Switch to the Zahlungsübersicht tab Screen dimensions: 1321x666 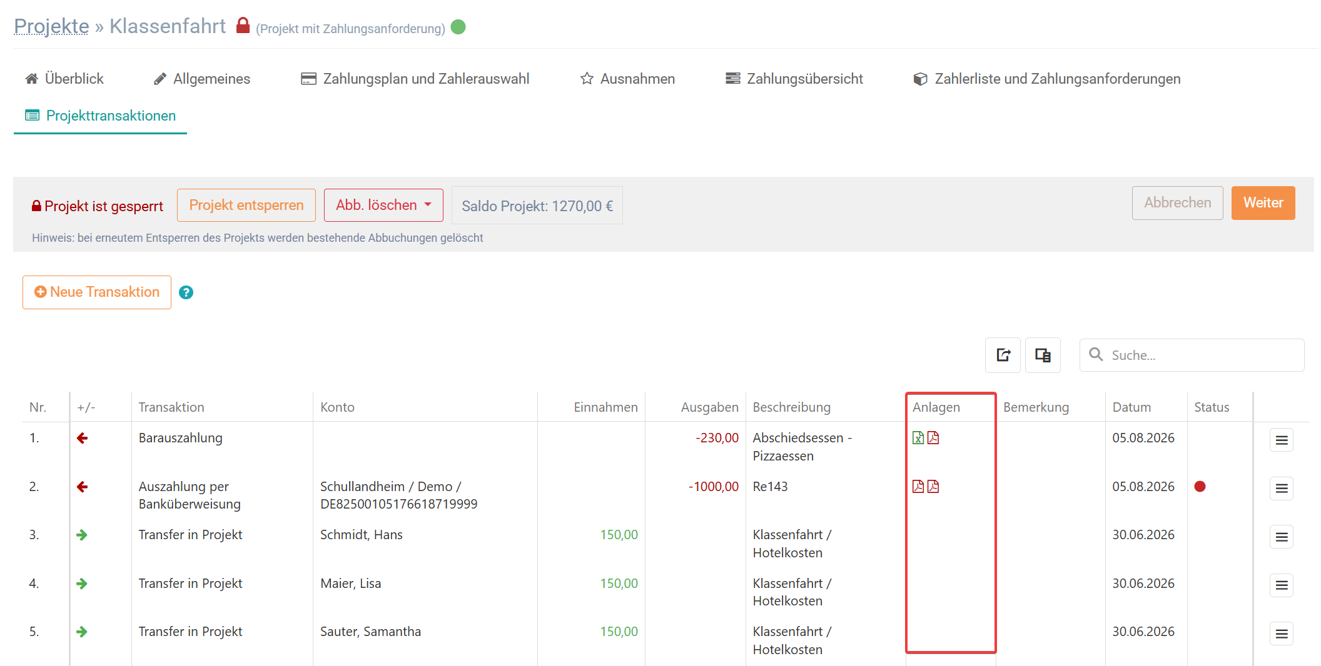pyautogui.click(x=794, y=79)
